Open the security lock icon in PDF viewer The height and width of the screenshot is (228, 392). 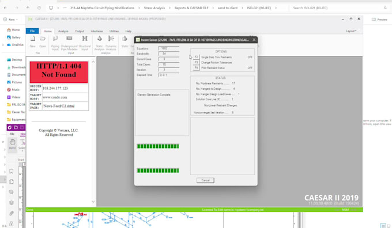(12, 223)
